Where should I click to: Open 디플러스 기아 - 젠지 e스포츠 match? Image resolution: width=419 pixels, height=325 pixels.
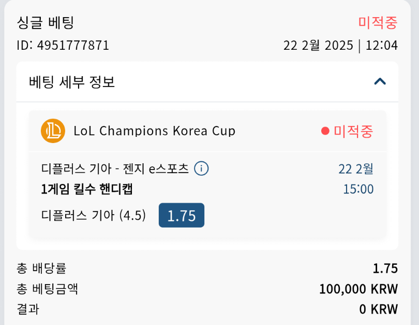[115, 169]
